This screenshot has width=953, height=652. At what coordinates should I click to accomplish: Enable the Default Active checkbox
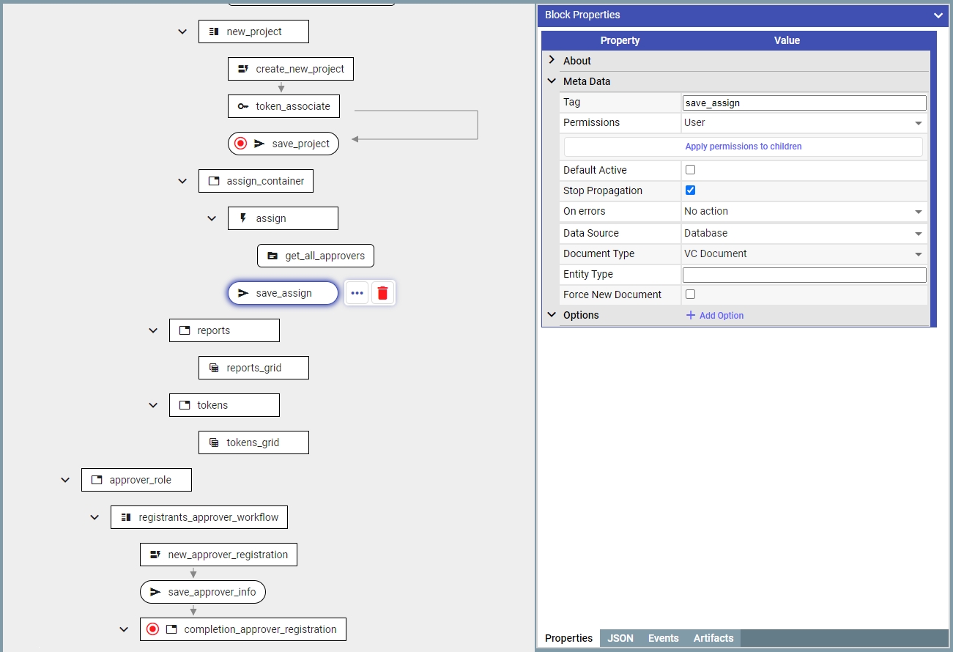tap(690, 170)
